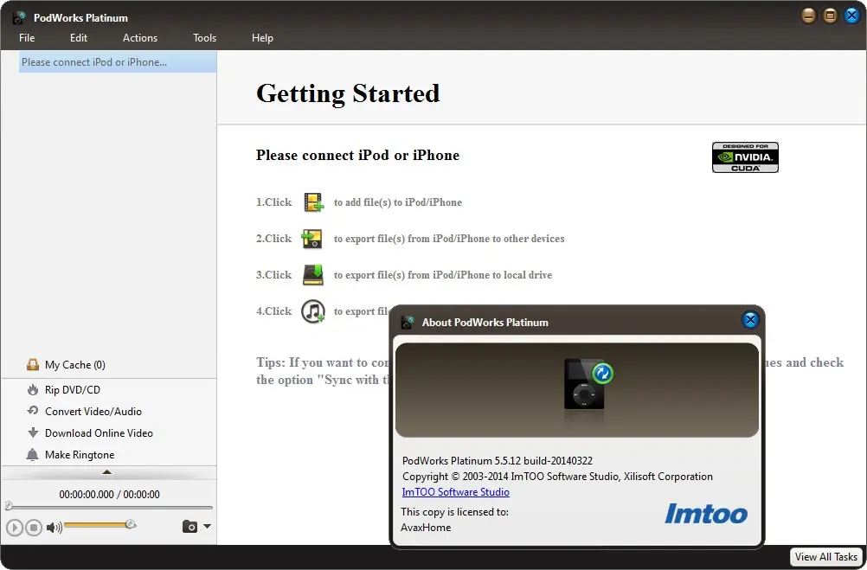Viewport: 867px width, 570px height.
Task: Click 'to add file(s) to iPod/iPhone' text
Action: (397, 202)
